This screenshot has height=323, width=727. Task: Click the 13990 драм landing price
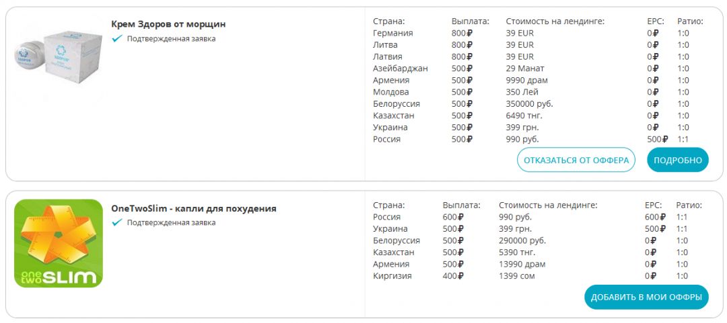coord(522,264)
